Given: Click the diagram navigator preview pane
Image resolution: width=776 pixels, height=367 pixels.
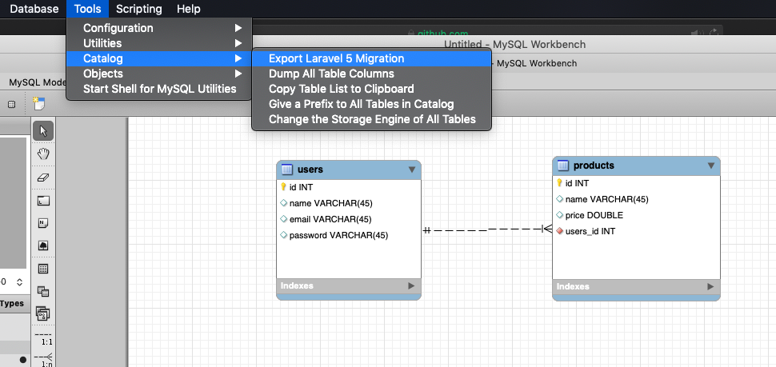Looking at the screenshot, I should (x=14, y=203).
